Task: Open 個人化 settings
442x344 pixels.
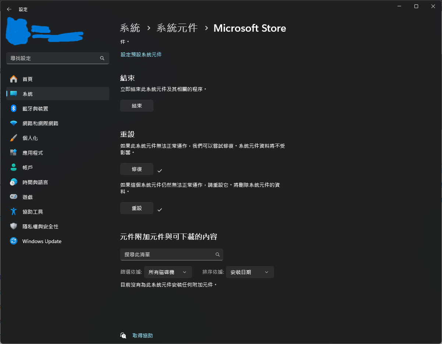Action: 58,138
